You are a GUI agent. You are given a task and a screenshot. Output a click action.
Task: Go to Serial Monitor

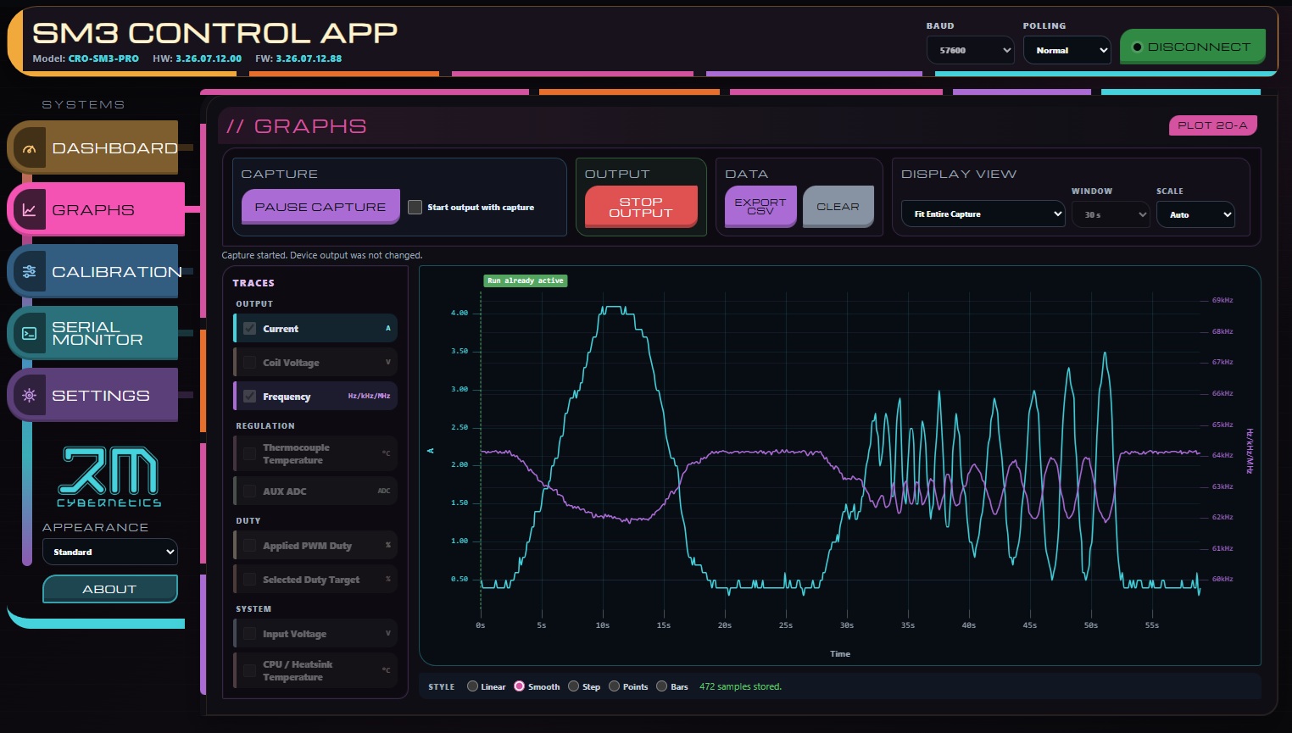93,333
